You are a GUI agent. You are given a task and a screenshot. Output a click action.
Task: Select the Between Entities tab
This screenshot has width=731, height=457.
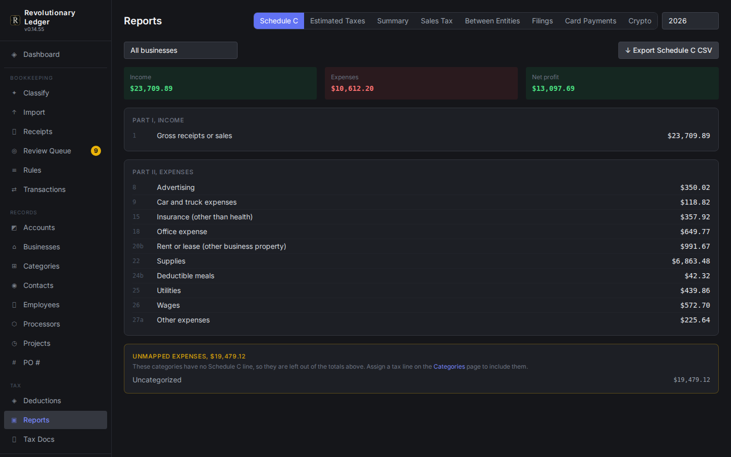click(x=492, y=21)
